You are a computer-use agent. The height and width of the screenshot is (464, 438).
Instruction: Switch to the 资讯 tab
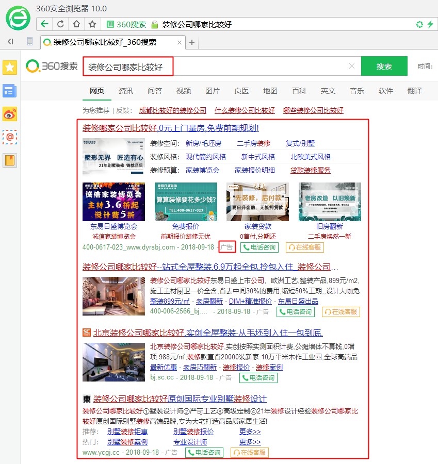126,91
